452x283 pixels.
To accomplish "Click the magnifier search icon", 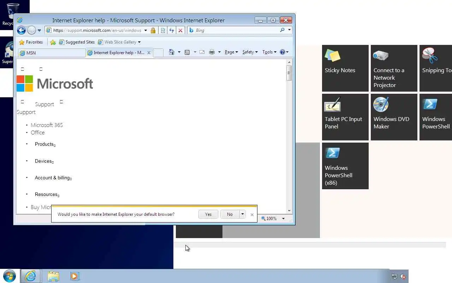I will 282,30.
